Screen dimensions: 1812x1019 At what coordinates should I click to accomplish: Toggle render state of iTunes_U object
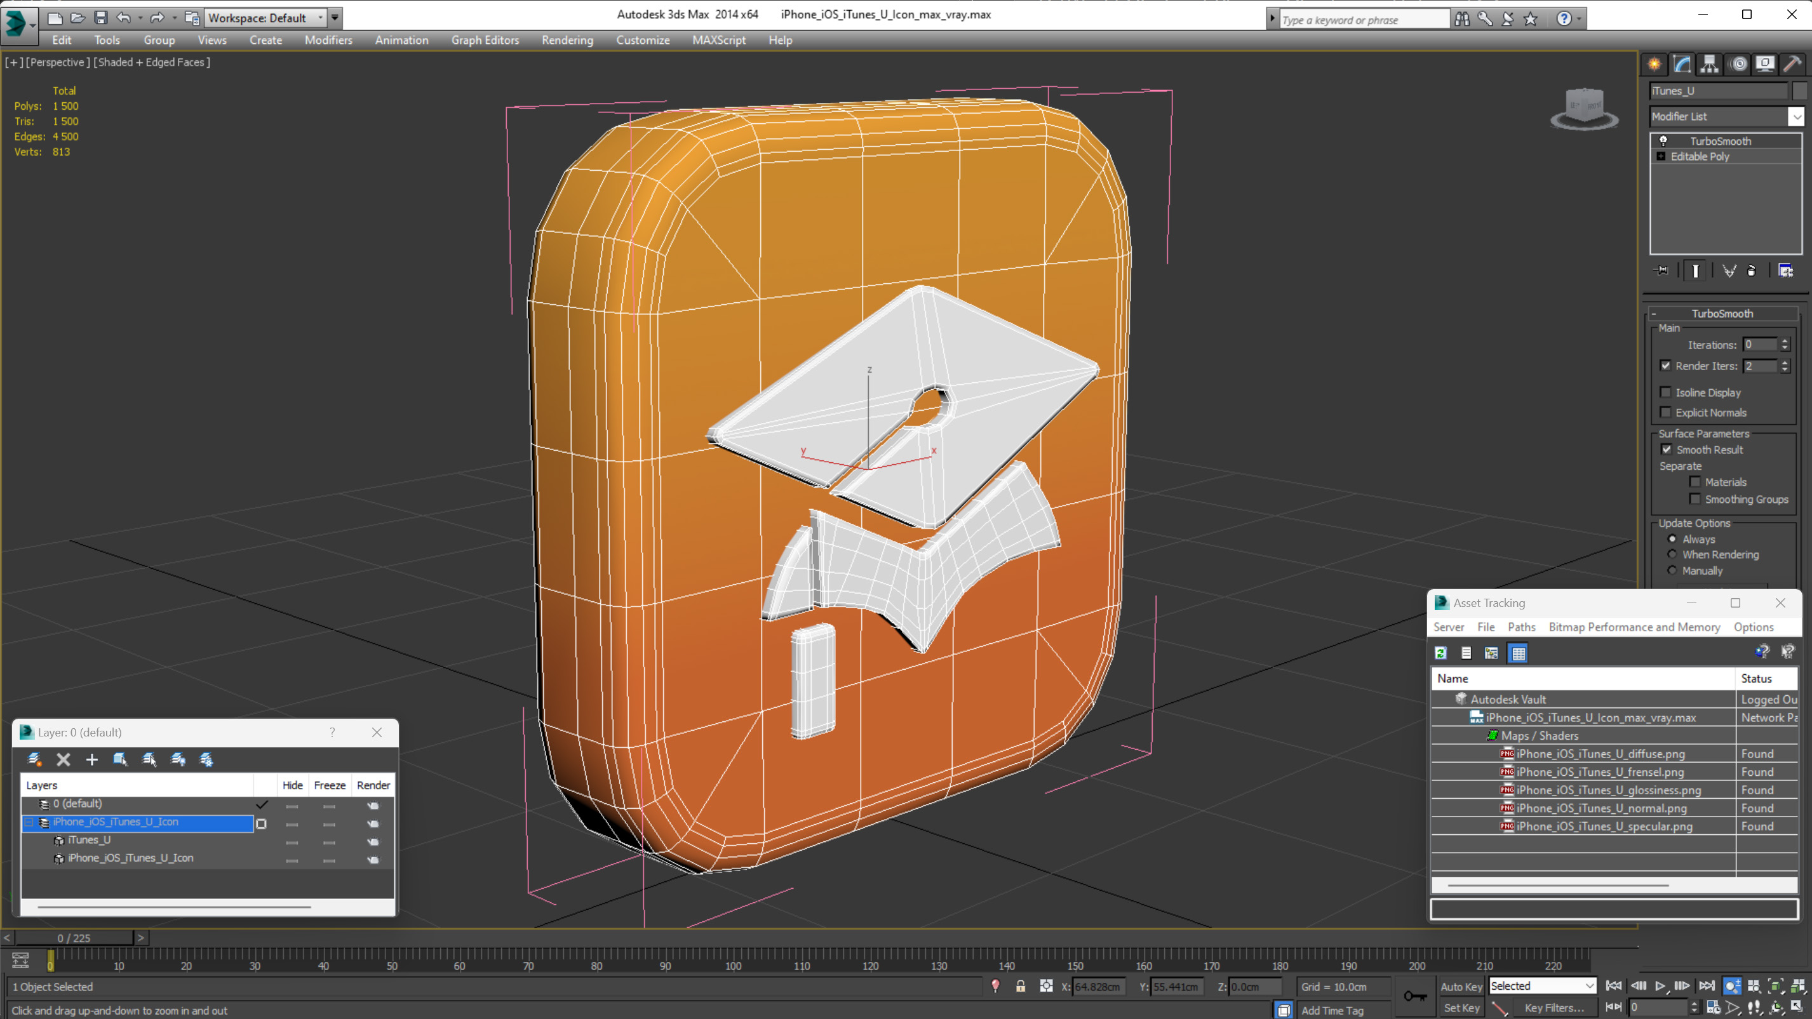click(x=373, y=842)
